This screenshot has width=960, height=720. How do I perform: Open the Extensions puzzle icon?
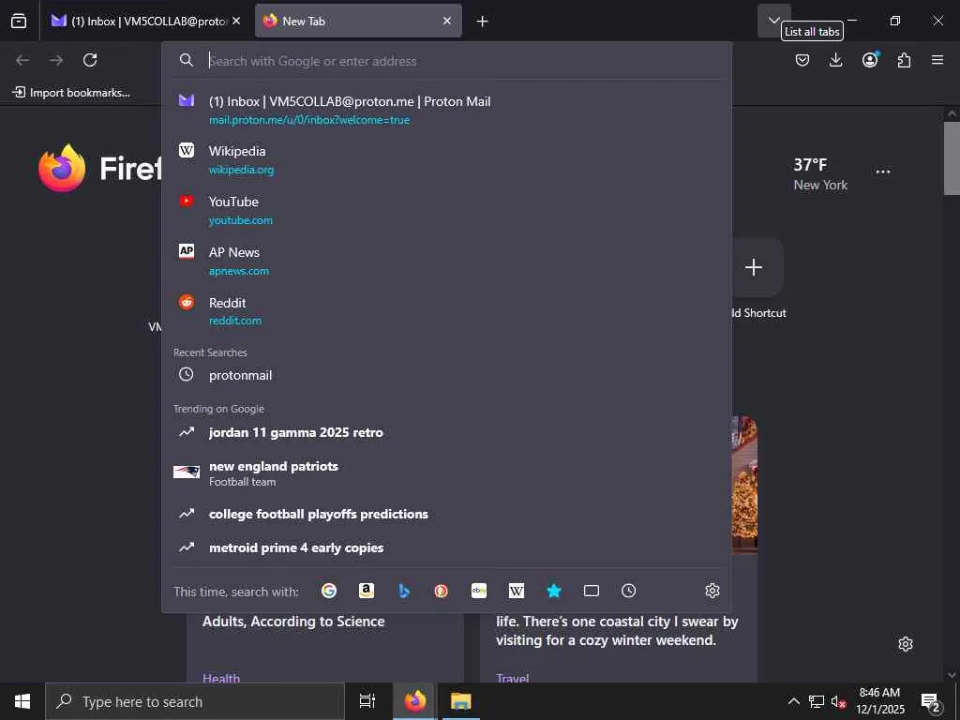(x=904, y=60)
